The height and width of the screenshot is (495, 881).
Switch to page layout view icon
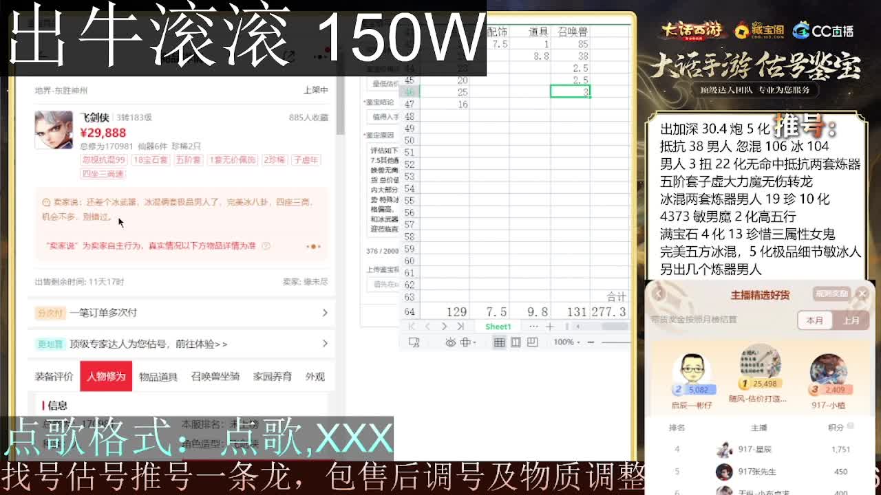[x=532, y=342]
